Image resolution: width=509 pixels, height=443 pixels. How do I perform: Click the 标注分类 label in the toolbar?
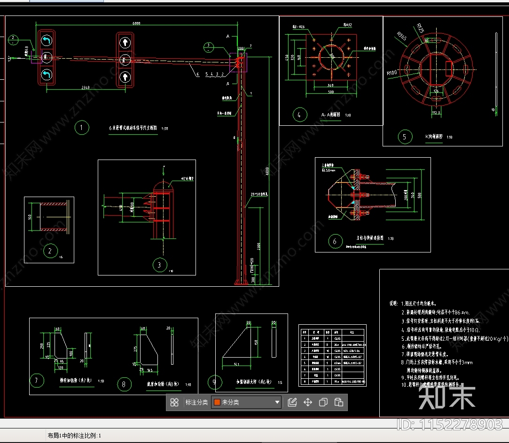coord(196,402)
